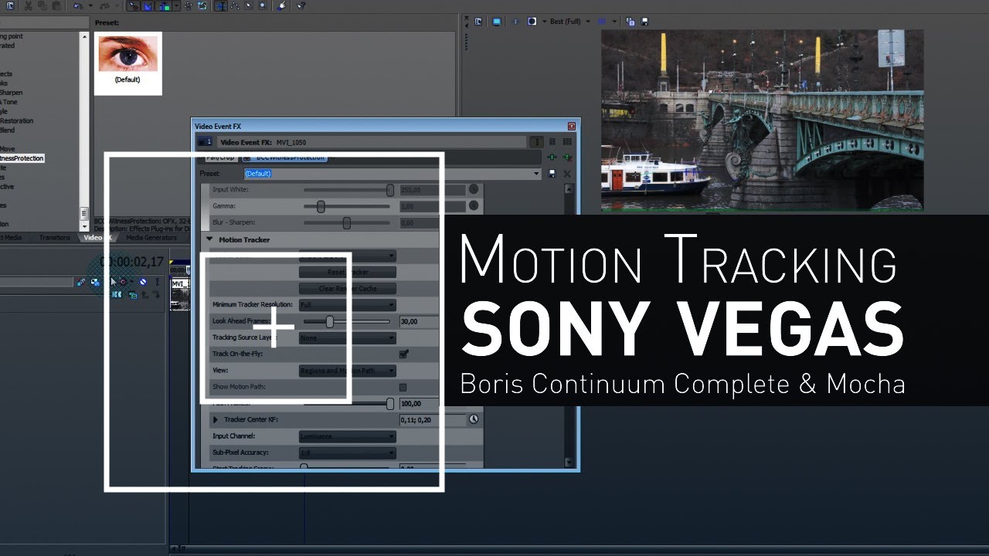Viewport: 989px width, 556px height.
Task: Click the Copy icon in the toolbar
Action: (42, 5)
